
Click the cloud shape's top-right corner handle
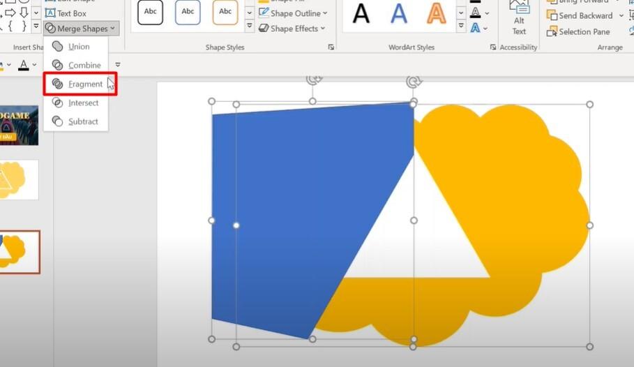click(589, 105)
